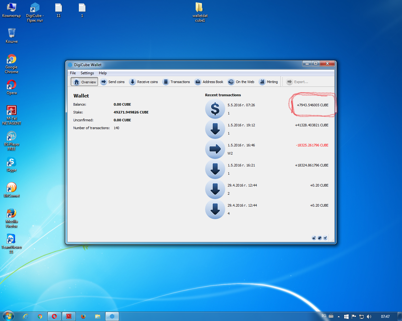Screen dimensions: 402x321
Task: Click the right-arrow icon of the W2 transaction
Action: [x=215, y=149]
